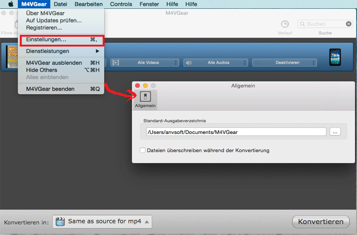This screenshot has height=235, width=357.
Task: Quit with M4VGear beenden
Action: (61, 89)
